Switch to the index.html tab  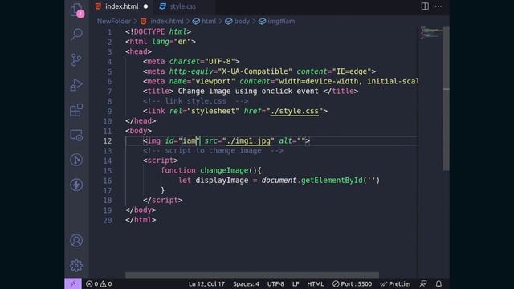(x=122, y=6)
